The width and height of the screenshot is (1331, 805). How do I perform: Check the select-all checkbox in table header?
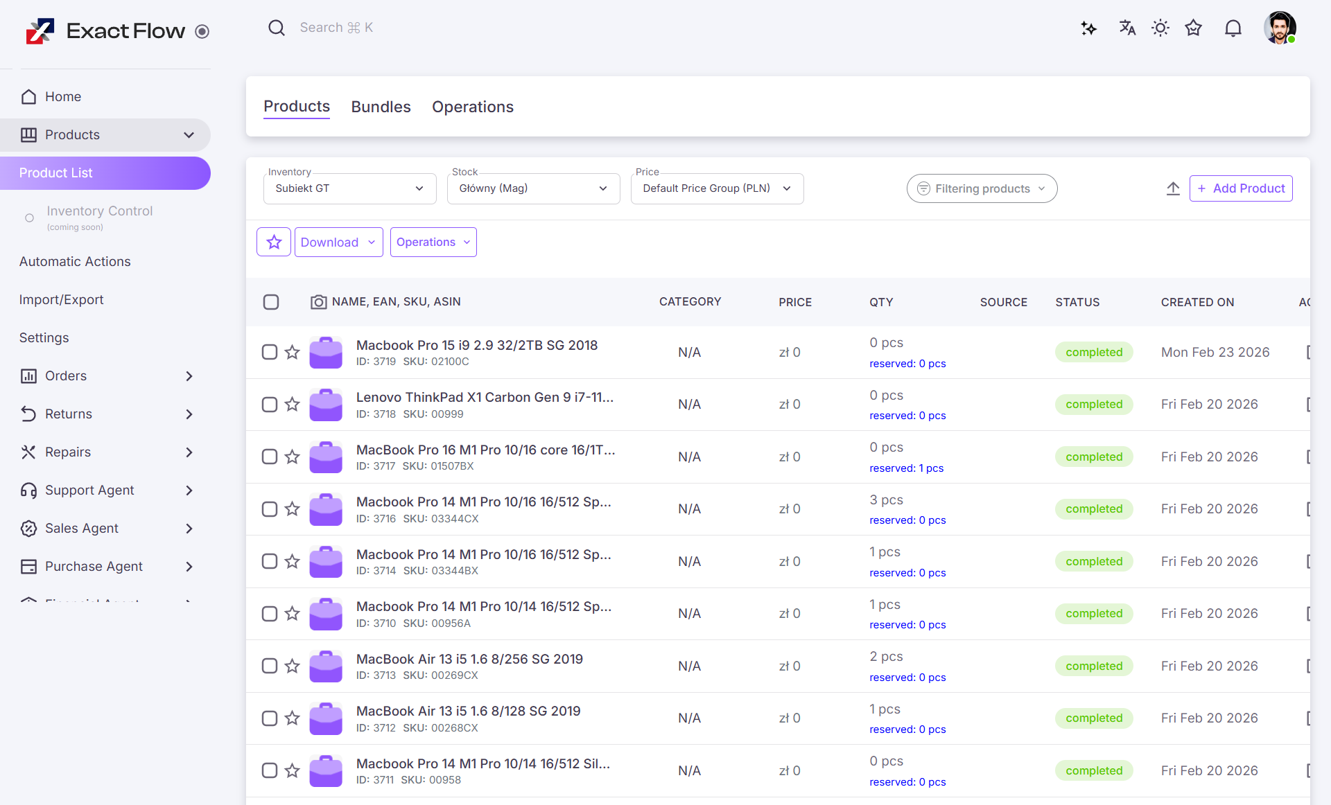(x=271, y=302)
